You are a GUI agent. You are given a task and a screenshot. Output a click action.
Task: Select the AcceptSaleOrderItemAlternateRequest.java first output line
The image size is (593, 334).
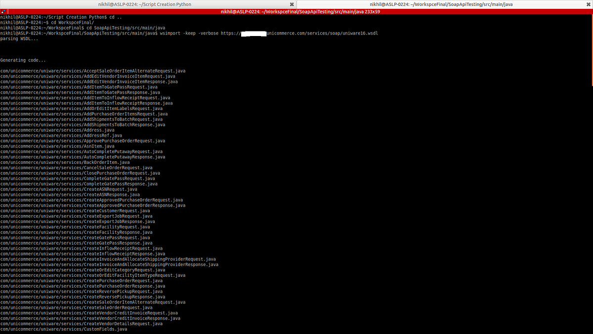pos(92,71)
